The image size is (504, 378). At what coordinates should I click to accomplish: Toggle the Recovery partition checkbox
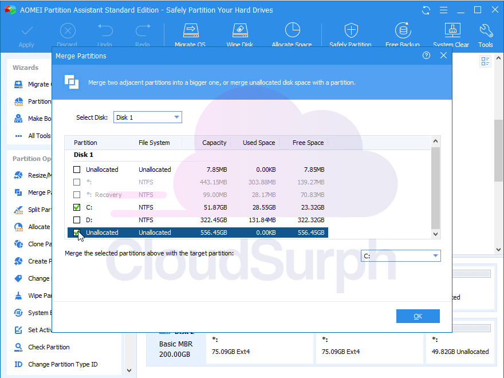point(77,195)
